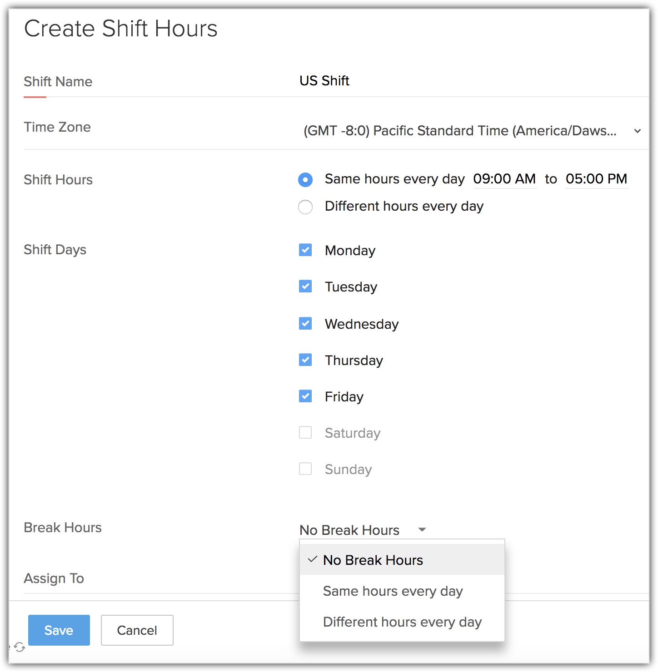Toggle the Wednesday checkbox
Image resolution: width=658 pixels, height=672 pixels.
coord(305,324)
